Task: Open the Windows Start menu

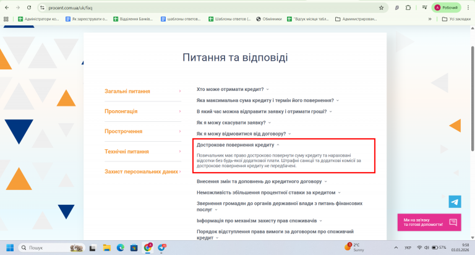Action: pos(10,248)
